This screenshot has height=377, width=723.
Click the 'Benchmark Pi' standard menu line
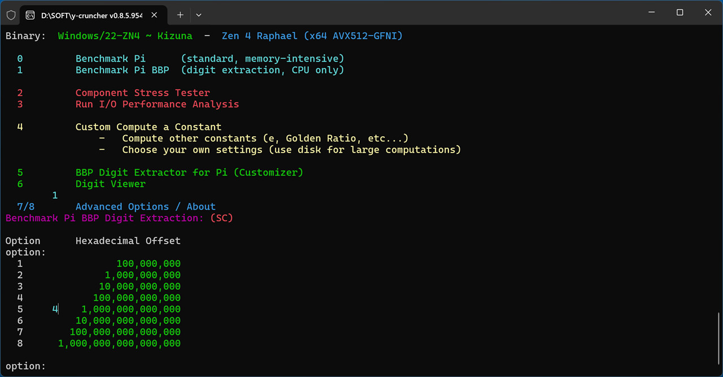[x=210, y=59]
